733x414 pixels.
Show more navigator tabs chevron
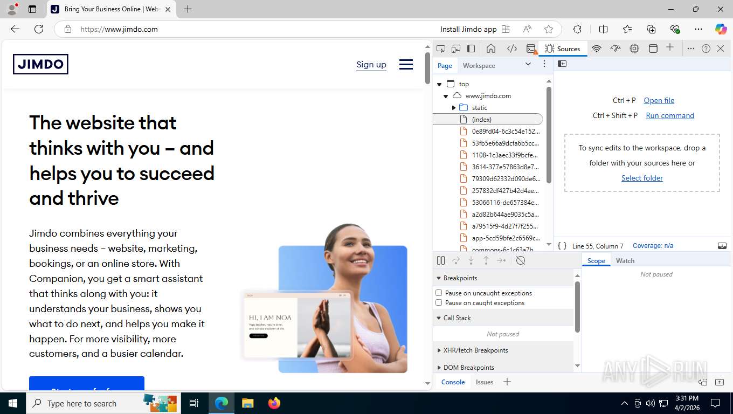tap(528, 64)
